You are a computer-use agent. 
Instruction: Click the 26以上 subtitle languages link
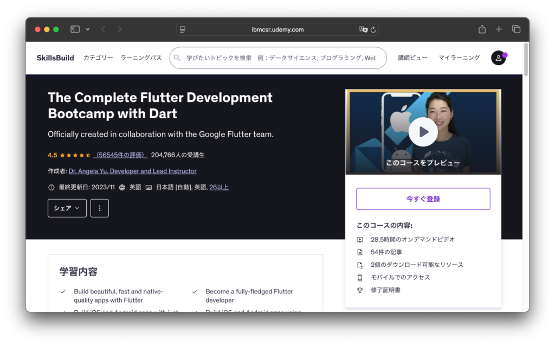point(219,187)
